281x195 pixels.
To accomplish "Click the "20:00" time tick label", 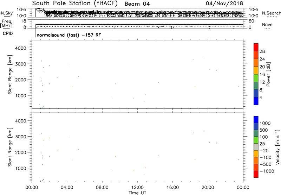I will [x=208, y=188].
